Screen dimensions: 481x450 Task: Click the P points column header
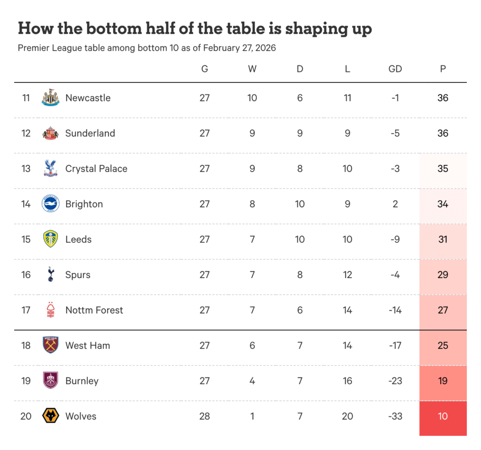pyautogui.click(x=442, y=69)
